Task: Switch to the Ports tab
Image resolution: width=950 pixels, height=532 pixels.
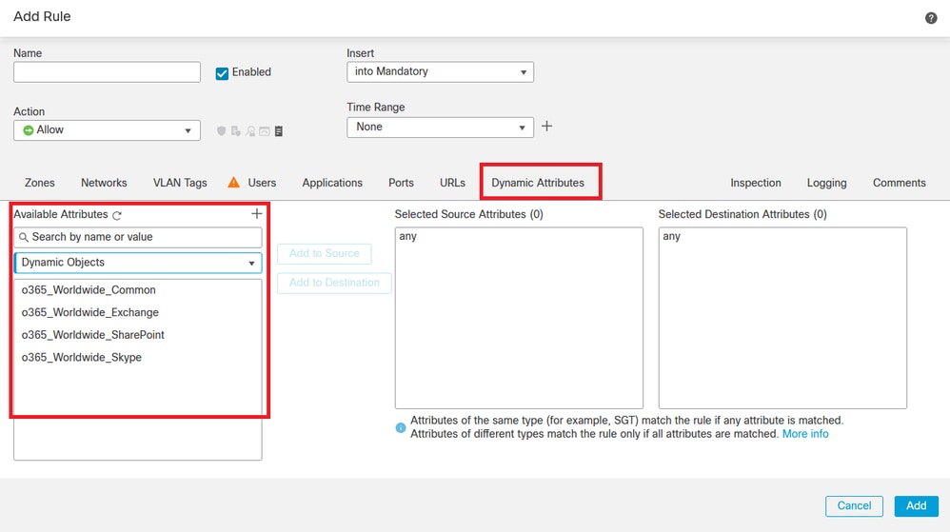Action: (401, 183)
